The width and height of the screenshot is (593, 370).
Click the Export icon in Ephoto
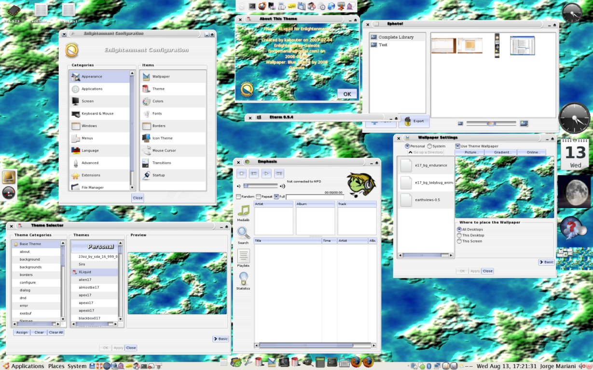[414, 121]
